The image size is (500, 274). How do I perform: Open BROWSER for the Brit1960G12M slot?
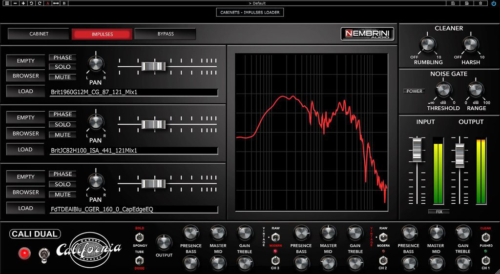[25, 76]
